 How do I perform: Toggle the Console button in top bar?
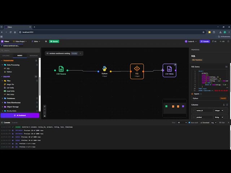205,41
